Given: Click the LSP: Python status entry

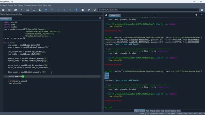Looking at the screenshot, I should click(170, 114).
